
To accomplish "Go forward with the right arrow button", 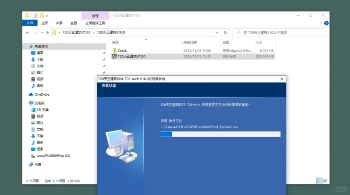I will [35, 33].
